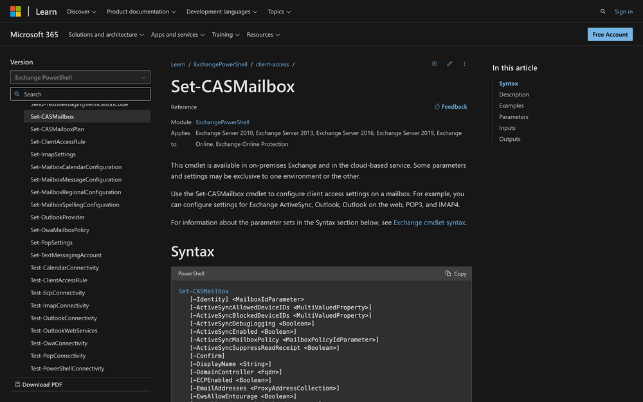Click the add to collection plus icon

click(434, 64)
